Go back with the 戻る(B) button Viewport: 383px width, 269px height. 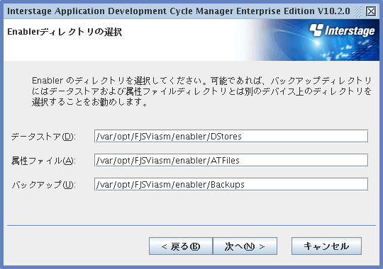(181, 246)
